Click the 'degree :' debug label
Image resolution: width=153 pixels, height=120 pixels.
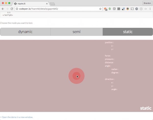pos(115,73)
